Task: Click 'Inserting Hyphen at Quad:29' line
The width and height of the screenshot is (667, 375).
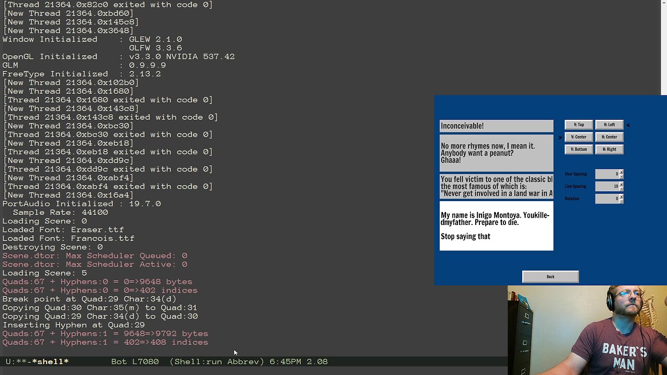Action: click(x=73, y=325)
